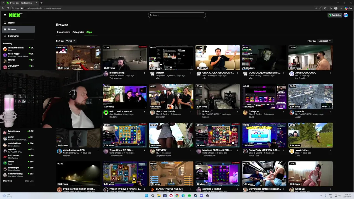Click Show Less in following list
This screenshot has width=354, height=199.
(x=29, y=181)
